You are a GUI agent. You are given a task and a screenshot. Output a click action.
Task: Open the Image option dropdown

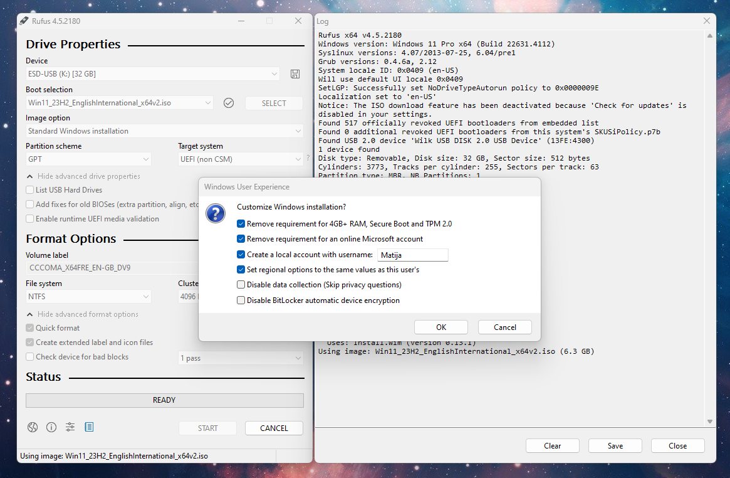click(164, 131)
